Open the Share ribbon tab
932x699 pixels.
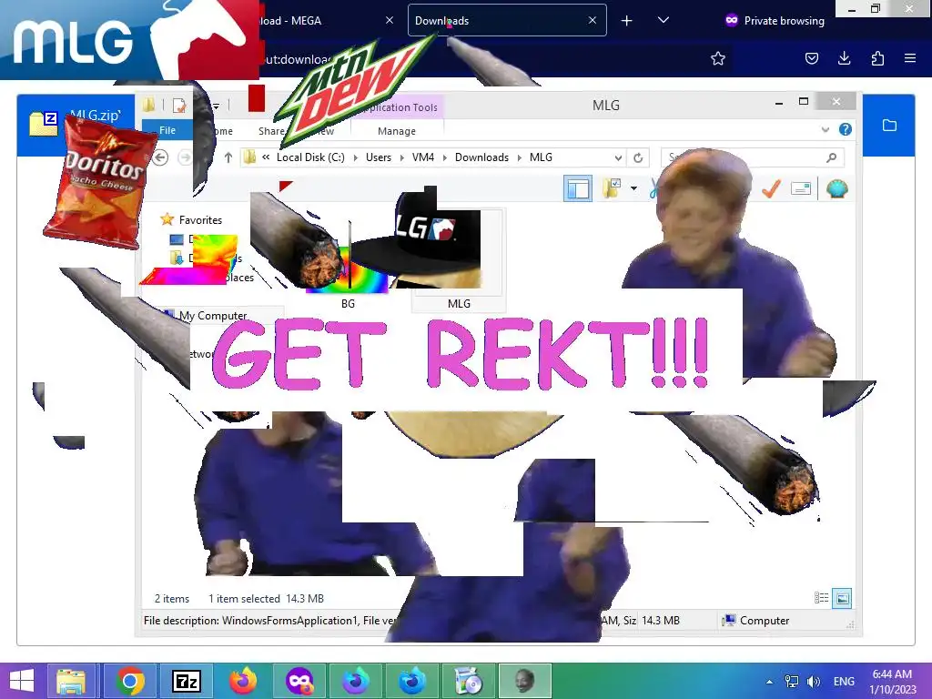tap(271, 131)
